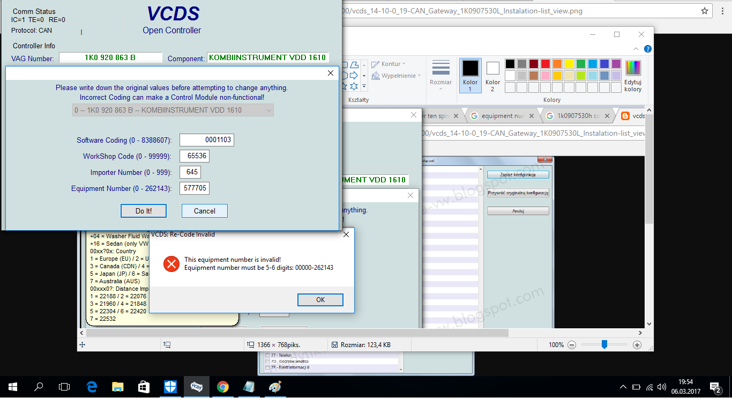Bookmark the page with the star icon

point(705,11)
